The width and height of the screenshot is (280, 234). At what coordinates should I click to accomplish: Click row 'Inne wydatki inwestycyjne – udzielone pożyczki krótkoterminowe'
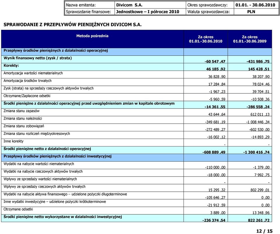click(55, 202)
